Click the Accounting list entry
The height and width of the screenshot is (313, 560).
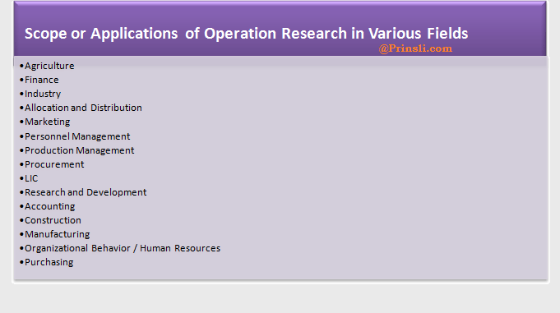[49, 207]
